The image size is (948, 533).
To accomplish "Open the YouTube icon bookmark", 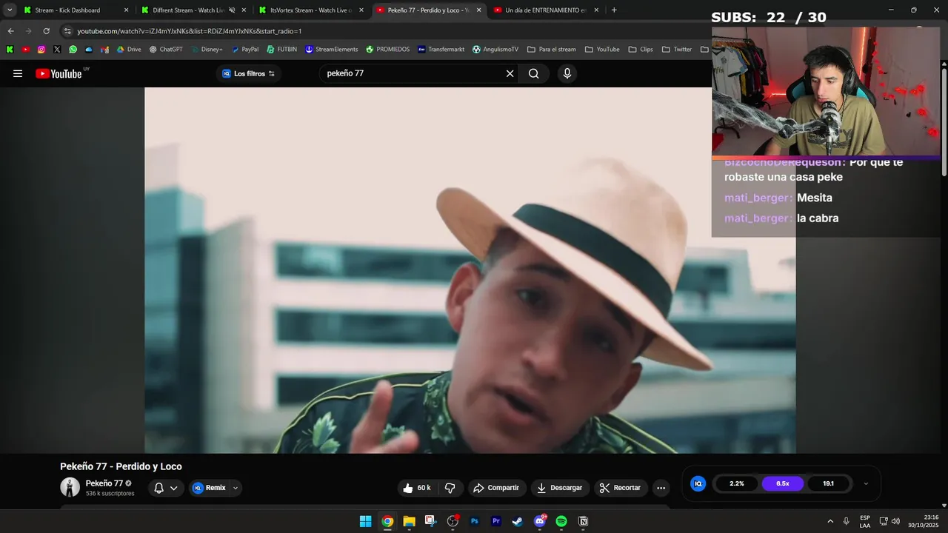I will (x=25, y=50).
